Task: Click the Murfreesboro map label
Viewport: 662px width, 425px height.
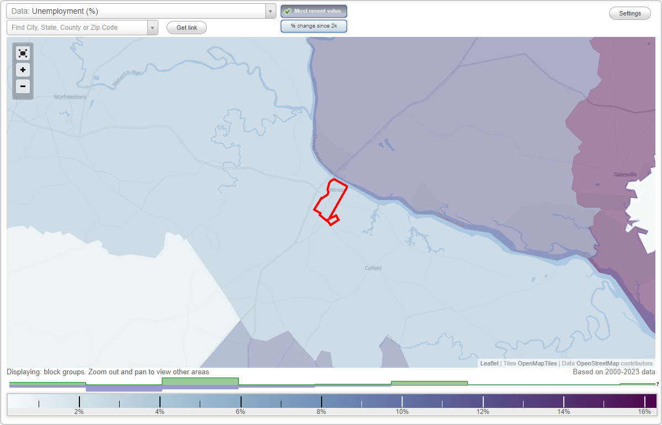Action: tap(70, 97)
